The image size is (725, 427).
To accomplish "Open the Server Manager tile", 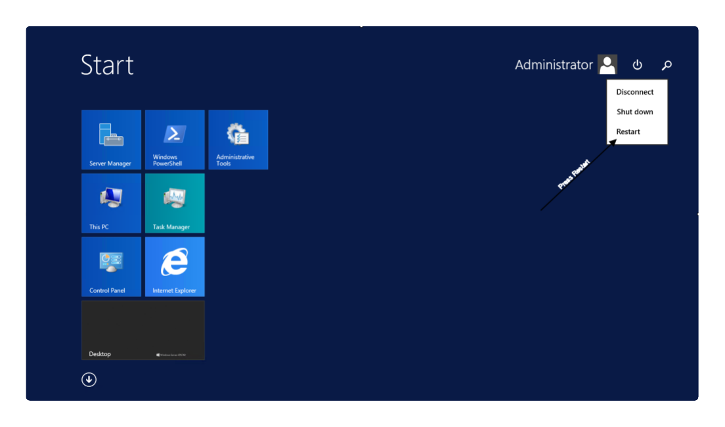I will click(112, 140).
